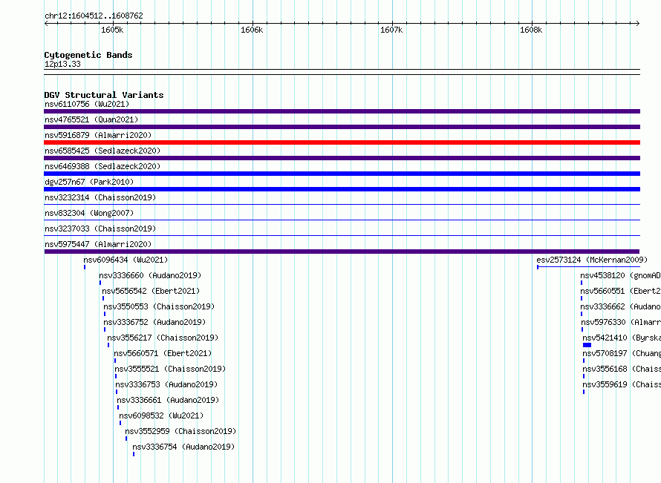Select the nsv4765521 (Quan2021) purple bar
Viewport: 661px width, 483px height.
[342, 127]
